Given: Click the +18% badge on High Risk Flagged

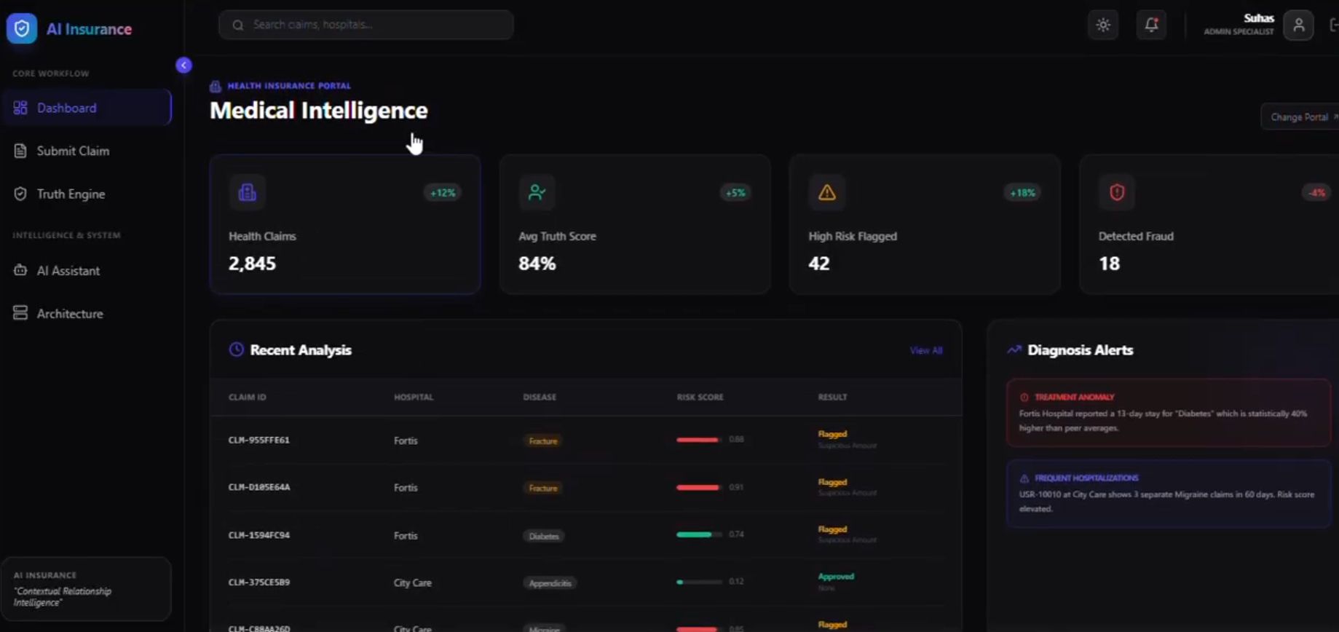Looking at the screenshot, I should click(x=1022, y=193).
